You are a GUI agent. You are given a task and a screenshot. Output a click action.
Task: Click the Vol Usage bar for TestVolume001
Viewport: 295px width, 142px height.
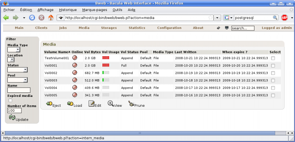pyautogui.click(x=106, y=58)
